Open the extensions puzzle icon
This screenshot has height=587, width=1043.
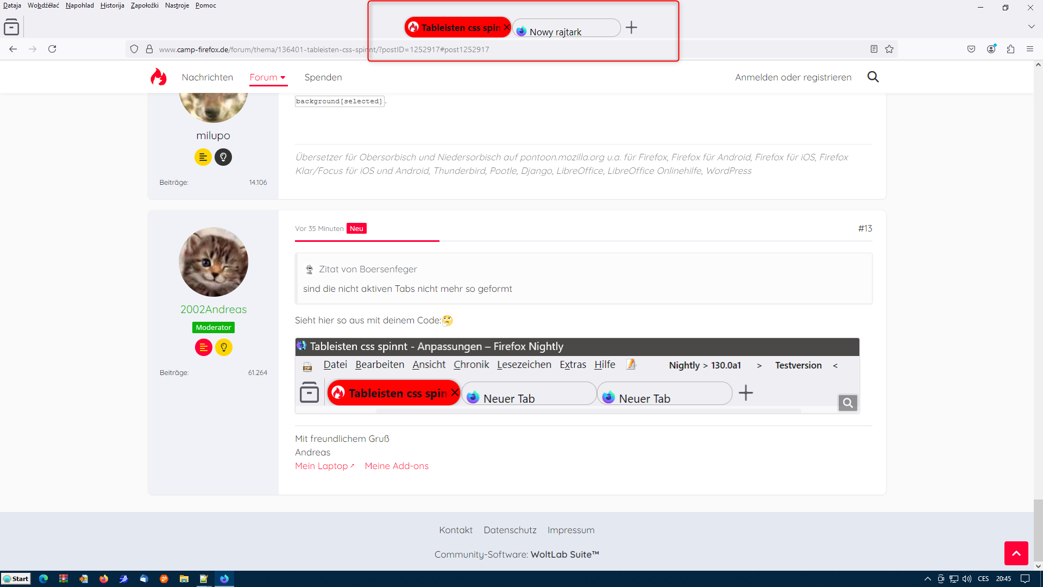(x=1010, y=49)
